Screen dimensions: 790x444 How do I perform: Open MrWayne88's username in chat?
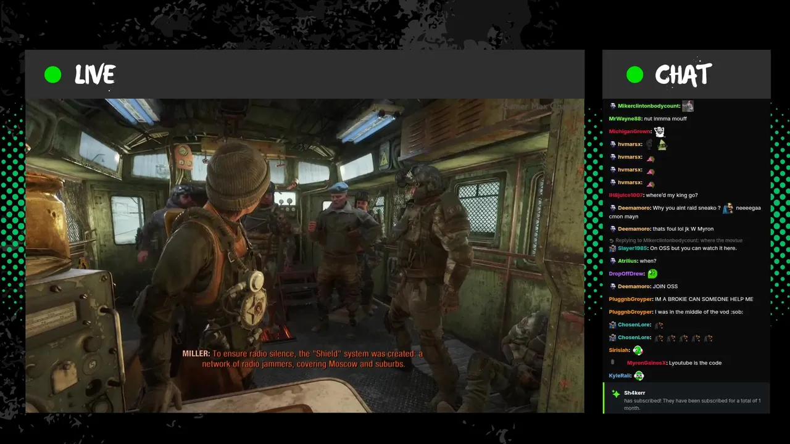click(x=625, y=118)
